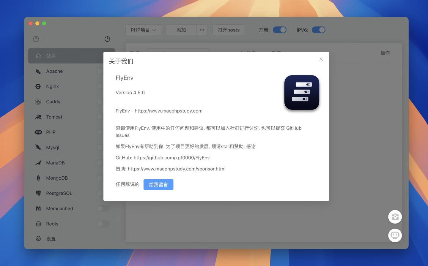Screen dimensions: 428x266
Task: Open 设置 in the sidebar
Action: pyautogui.click(x=71, y=239)
